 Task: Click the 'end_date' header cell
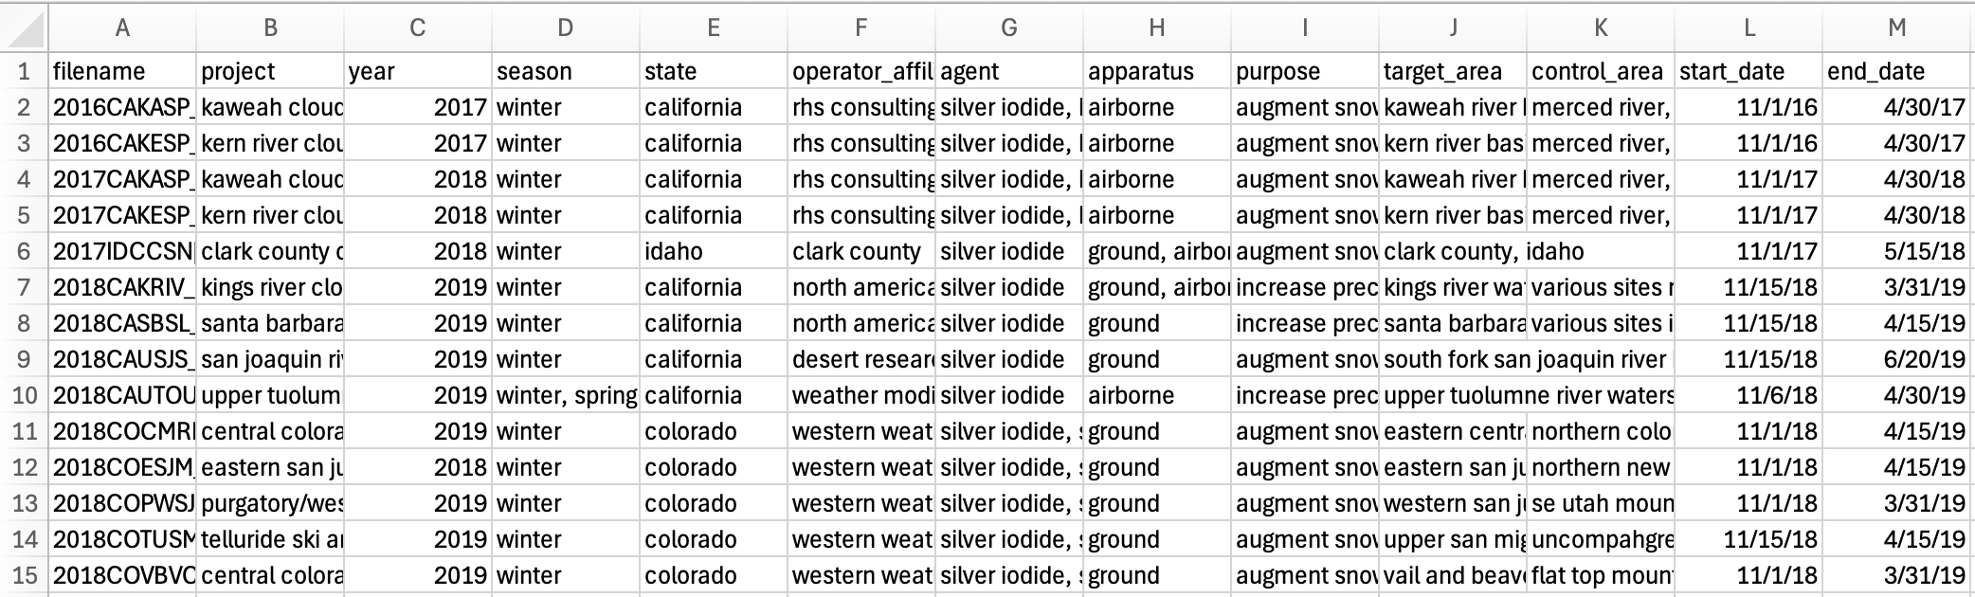point(1896,72)
